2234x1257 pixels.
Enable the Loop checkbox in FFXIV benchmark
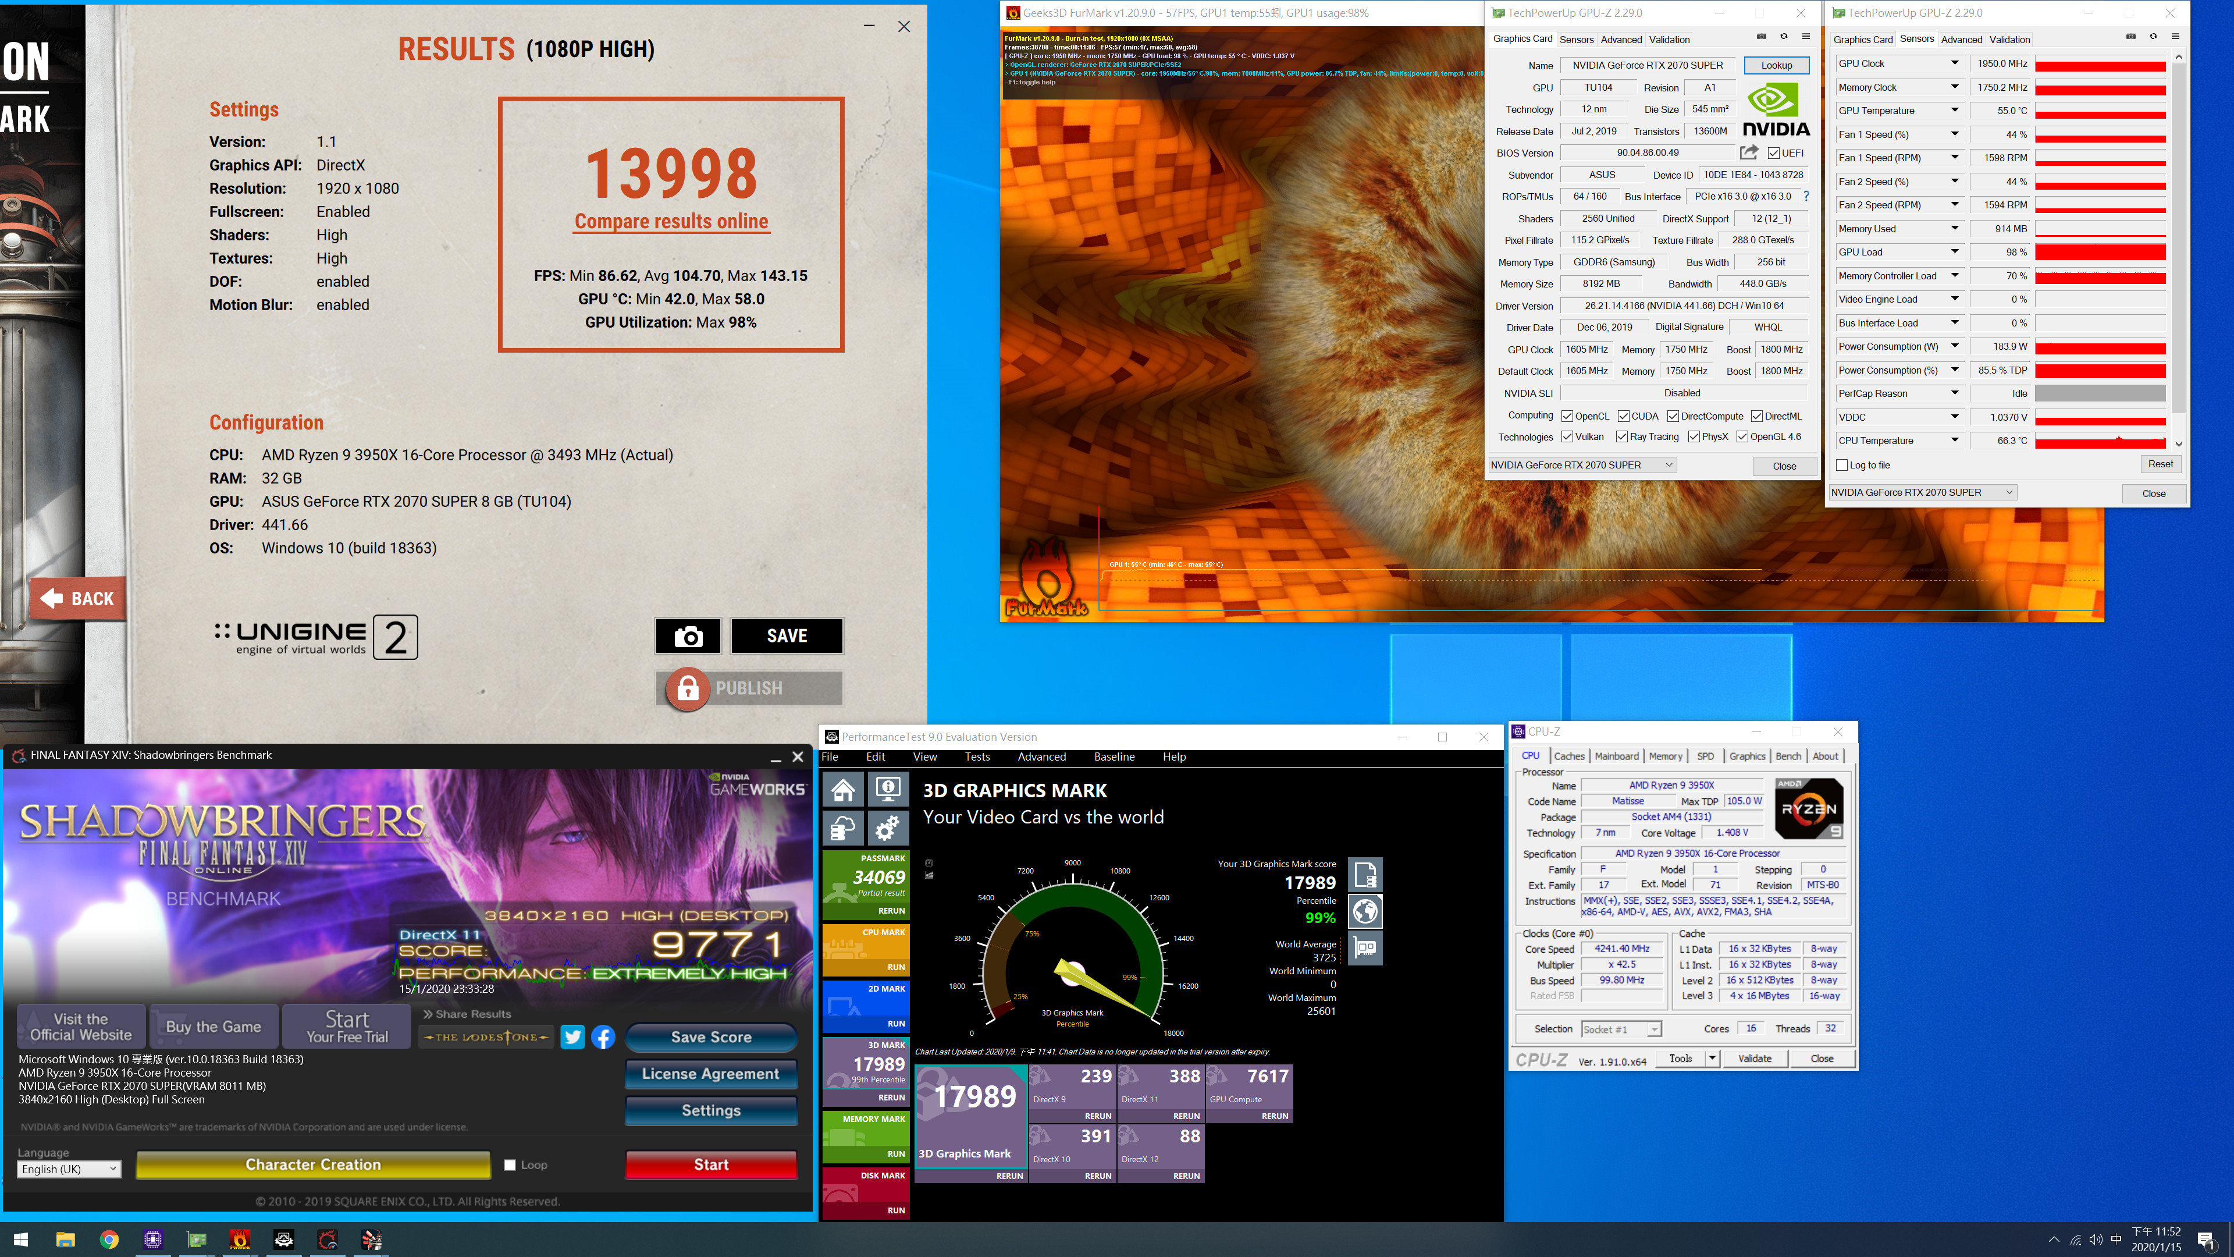pos(510,1165)
